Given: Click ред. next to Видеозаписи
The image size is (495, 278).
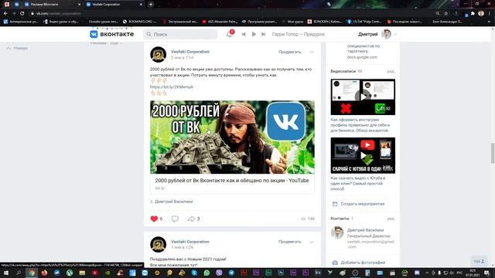Looking at the screenshot, I should [391, 72].
